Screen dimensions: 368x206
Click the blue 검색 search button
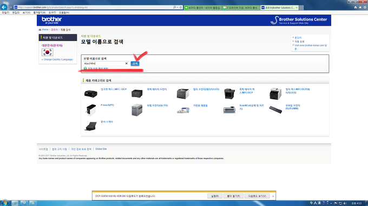(135, 64)
